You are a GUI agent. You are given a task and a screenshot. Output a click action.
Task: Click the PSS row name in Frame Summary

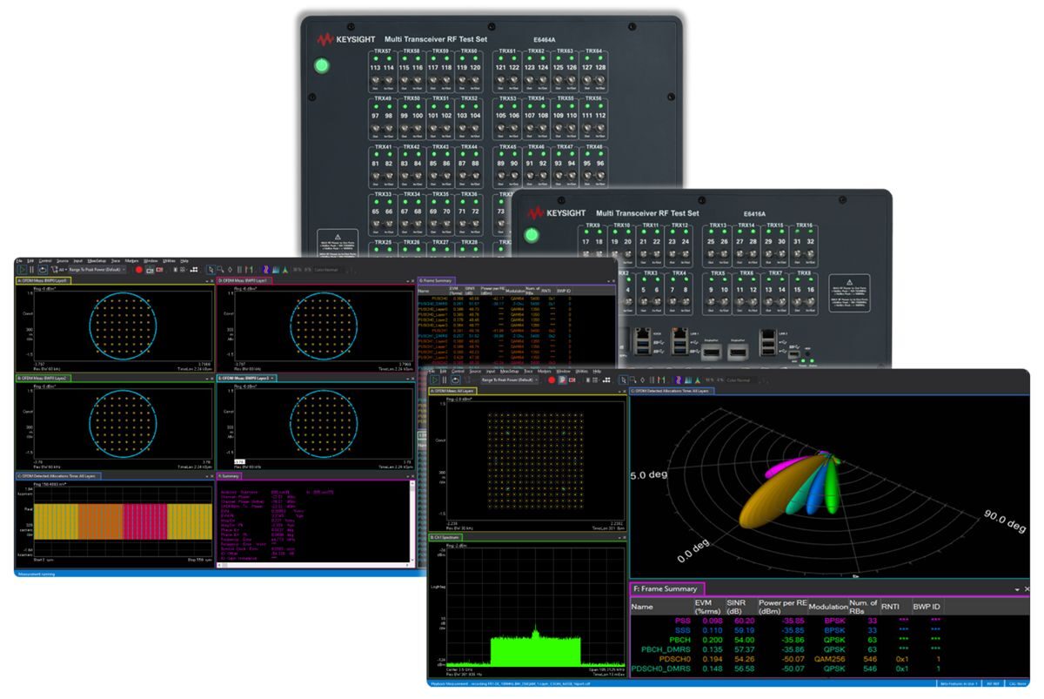[683, 621]
